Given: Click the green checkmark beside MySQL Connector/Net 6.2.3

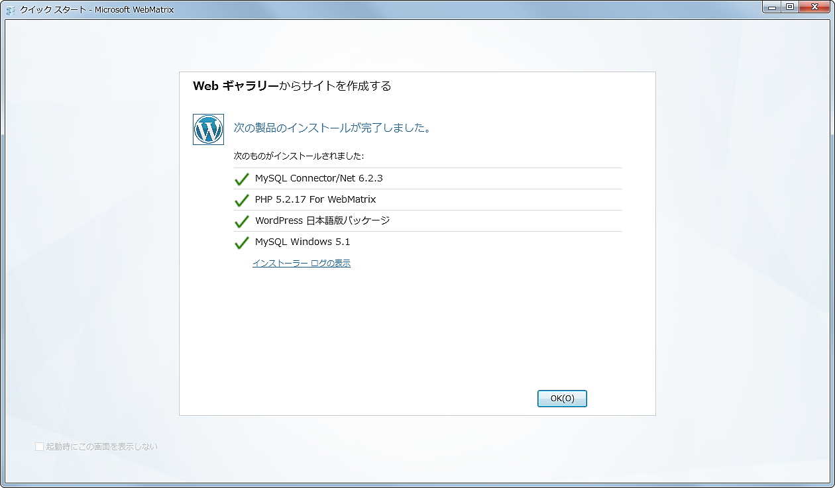Looking at the screenshot, I should [x=242, y=177].
